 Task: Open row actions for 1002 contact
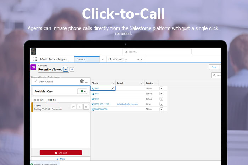pos(161,99)
